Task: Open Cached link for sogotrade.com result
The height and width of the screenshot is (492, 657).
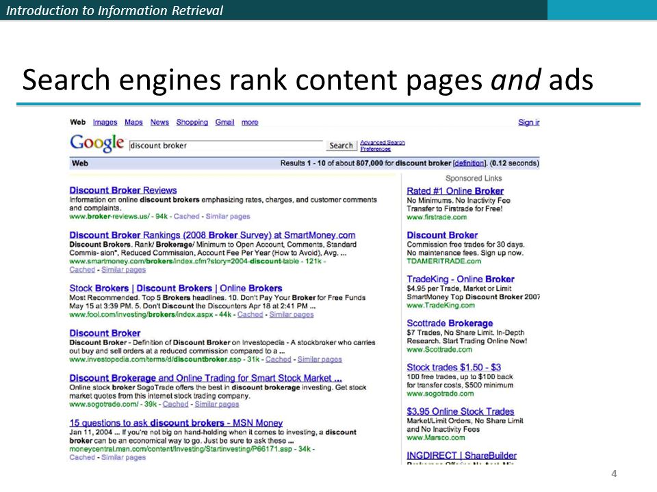Action: pos(176,404)
